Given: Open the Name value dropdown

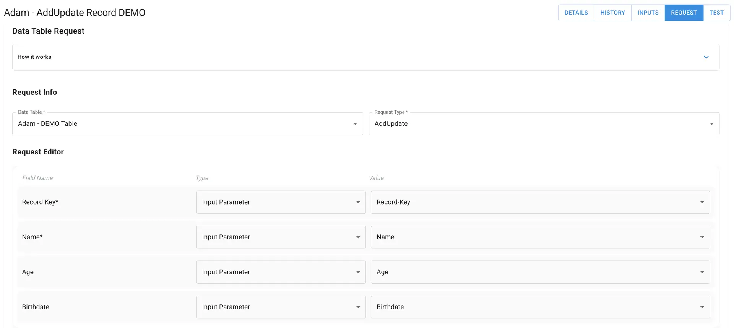Looking at the screenshot, I should click(x=540, y=237).
